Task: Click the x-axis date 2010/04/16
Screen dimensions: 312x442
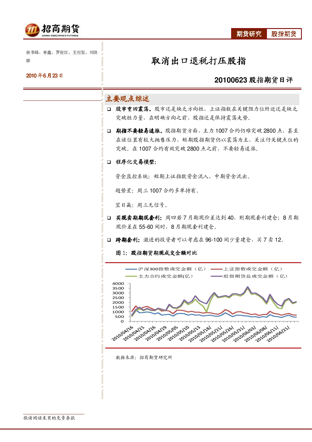Action: pyautogui.click(x=123, y=333)
